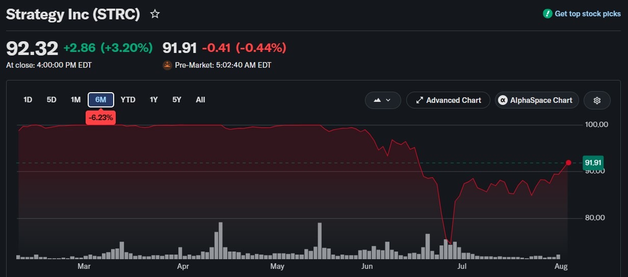The height and width of the screenshot is (277, 628).
Task: Switch to the 5D range
Action: tap(51, 100)
